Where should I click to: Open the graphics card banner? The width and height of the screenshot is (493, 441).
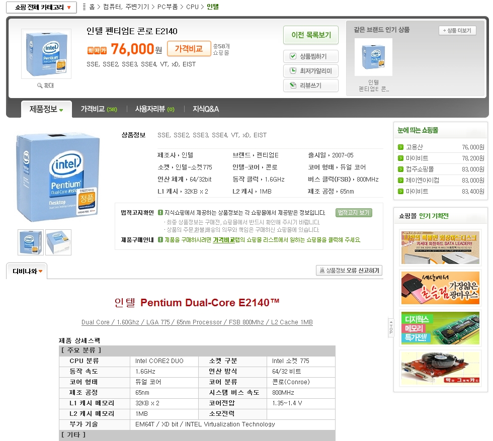point(441,369)
